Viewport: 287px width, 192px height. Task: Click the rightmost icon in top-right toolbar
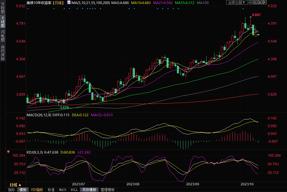pos(265,3)
